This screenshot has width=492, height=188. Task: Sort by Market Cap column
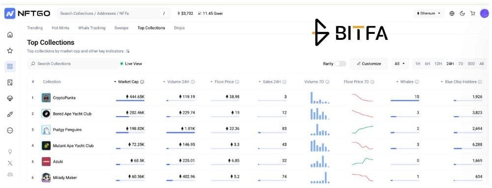click(126, 82)
